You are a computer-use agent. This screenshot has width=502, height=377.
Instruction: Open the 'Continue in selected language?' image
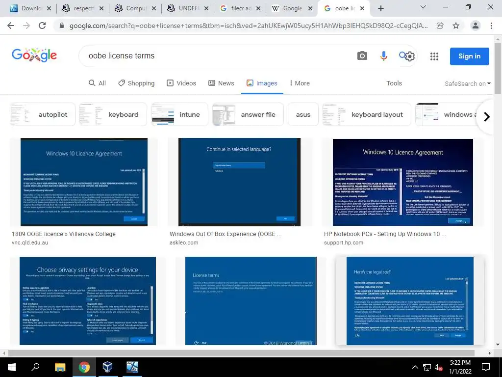coord(239,182)
